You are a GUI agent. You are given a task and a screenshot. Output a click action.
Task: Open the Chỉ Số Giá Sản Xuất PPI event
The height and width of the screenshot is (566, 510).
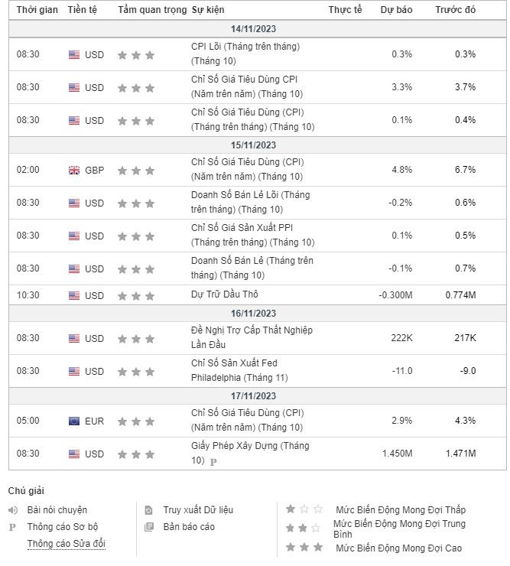(252, 236)
